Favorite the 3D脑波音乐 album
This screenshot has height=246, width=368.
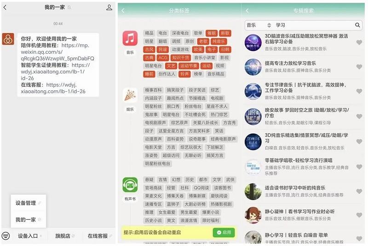coord(359,42)
